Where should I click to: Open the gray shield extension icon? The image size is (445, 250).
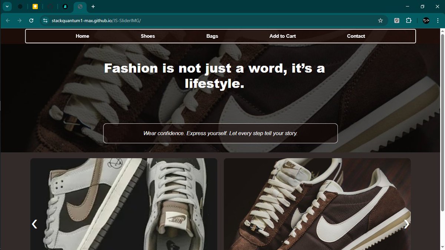(x=397, y=20)
